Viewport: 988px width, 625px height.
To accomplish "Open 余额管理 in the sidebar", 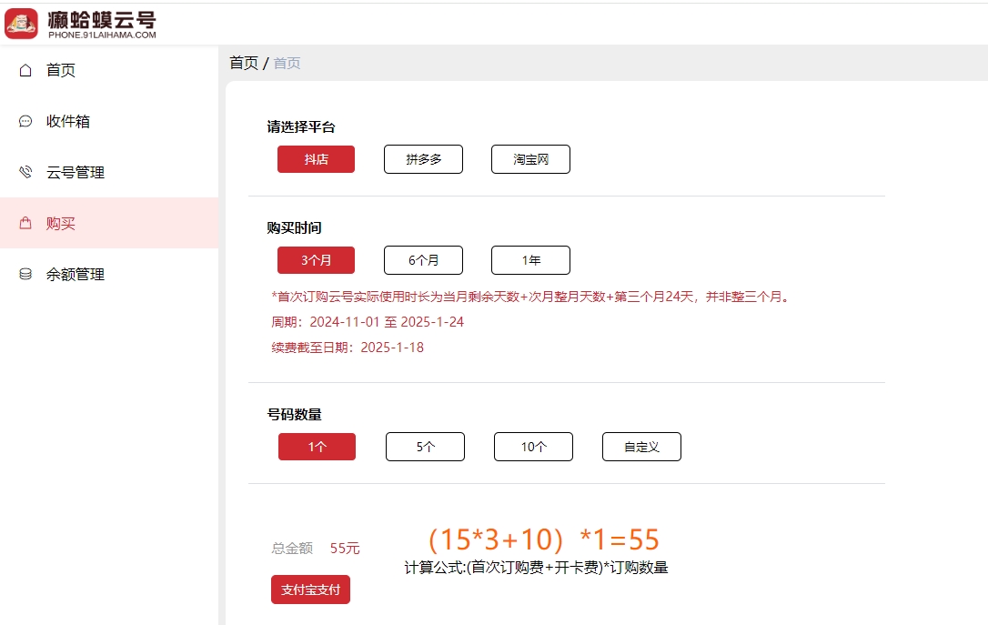I will pos(109,274).
